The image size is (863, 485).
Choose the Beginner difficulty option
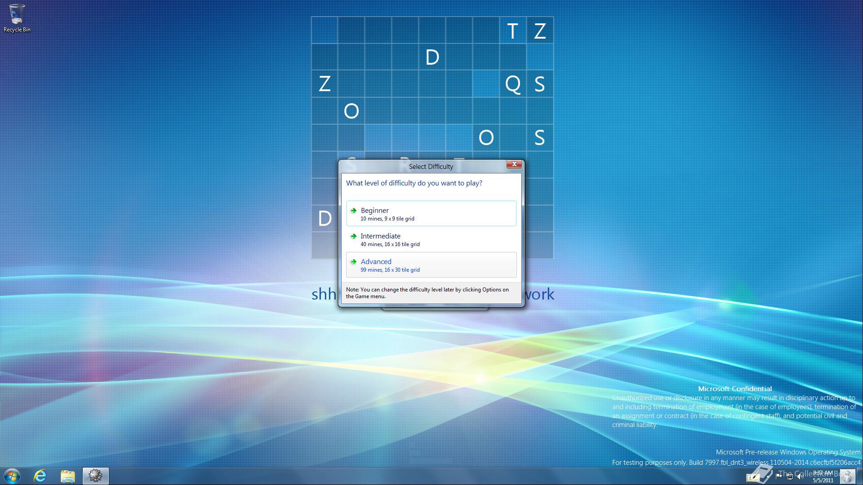coord(431,213)
